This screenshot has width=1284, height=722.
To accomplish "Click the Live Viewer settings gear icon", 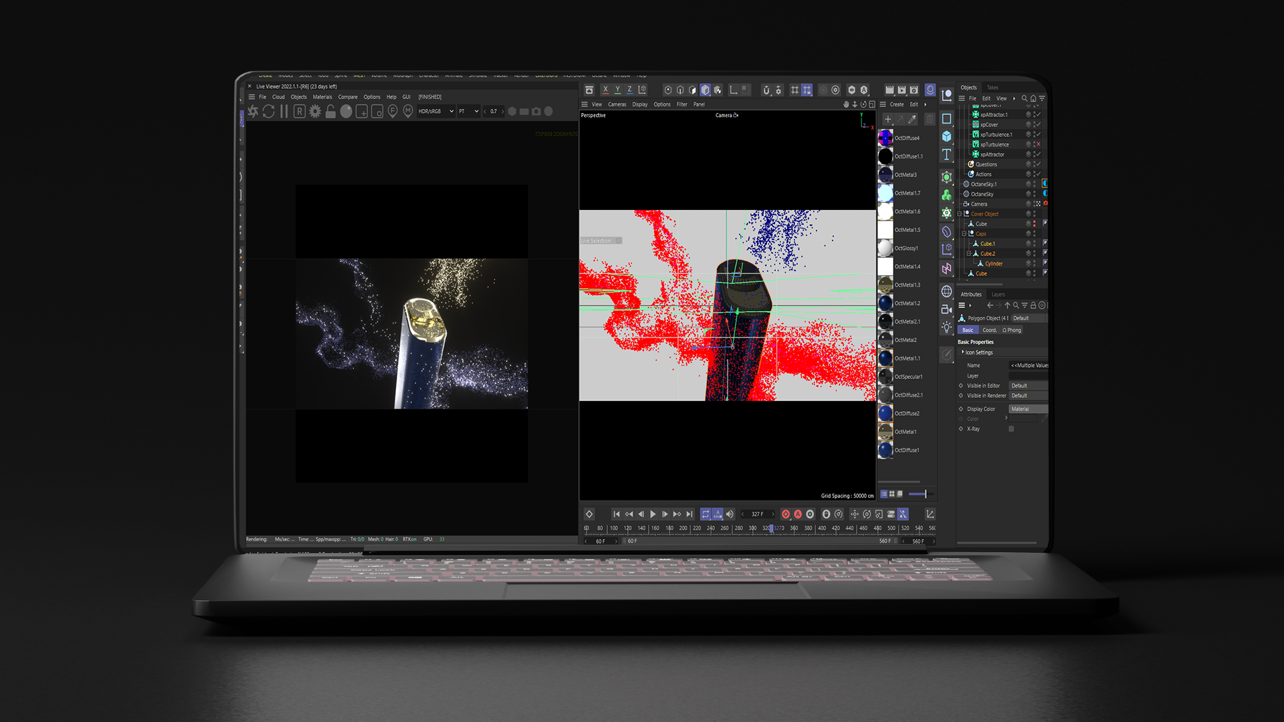I will pyautogui.click(x=315, y=112).
